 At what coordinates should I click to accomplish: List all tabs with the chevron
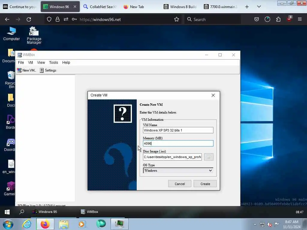point(259,7)
